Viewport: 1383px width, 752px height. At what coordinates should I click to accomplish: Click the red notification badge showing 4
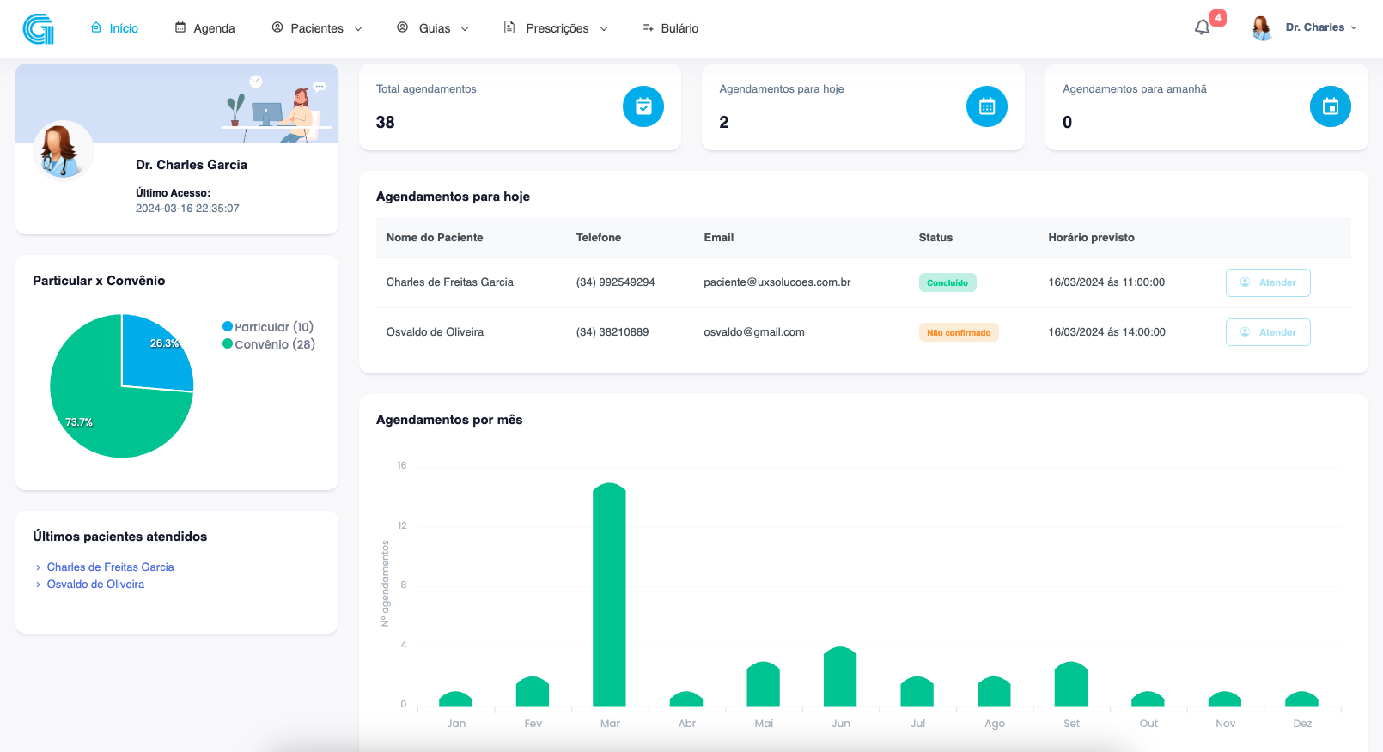(1218, 18)
